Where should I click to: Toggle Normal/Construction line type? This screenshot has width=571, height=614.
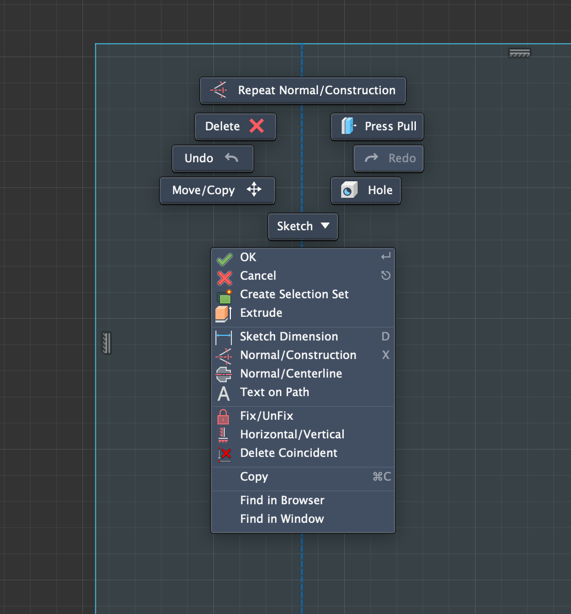point(298,355)
